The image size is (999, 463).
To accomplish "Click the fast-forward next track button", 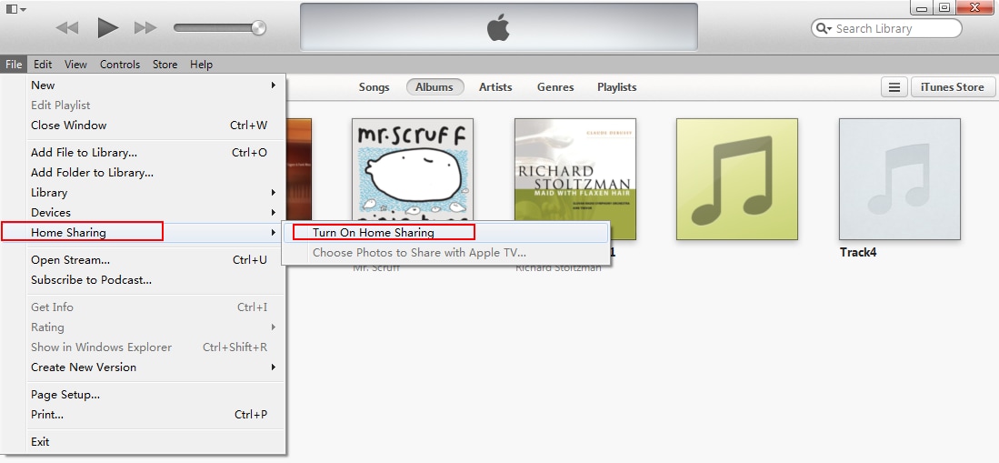I will 145,28.
